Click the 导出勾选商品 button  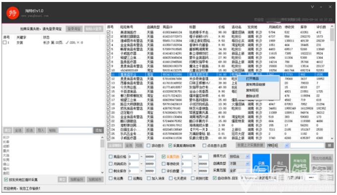click(x=322, y=158)
